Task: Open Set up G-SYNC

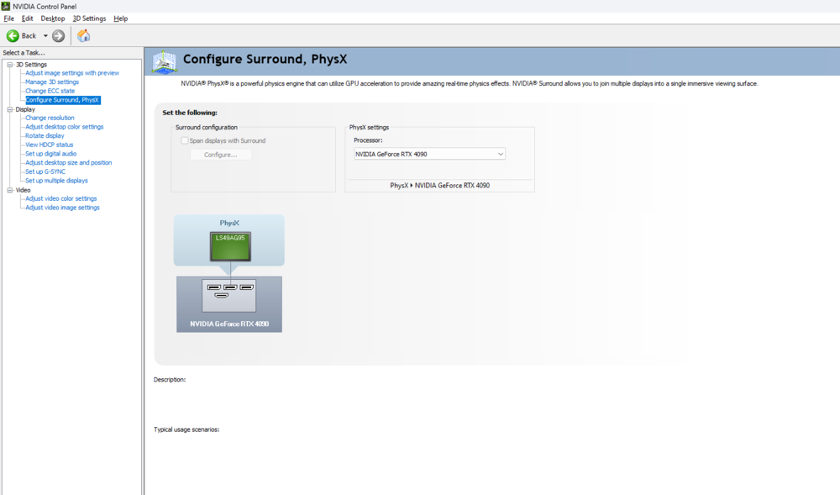Action: pyautogui.click(x=45, y=172)
